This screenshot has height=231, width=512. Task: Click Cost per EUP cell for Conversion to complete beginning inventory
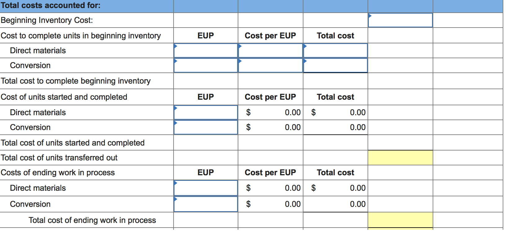coord(271,65)
